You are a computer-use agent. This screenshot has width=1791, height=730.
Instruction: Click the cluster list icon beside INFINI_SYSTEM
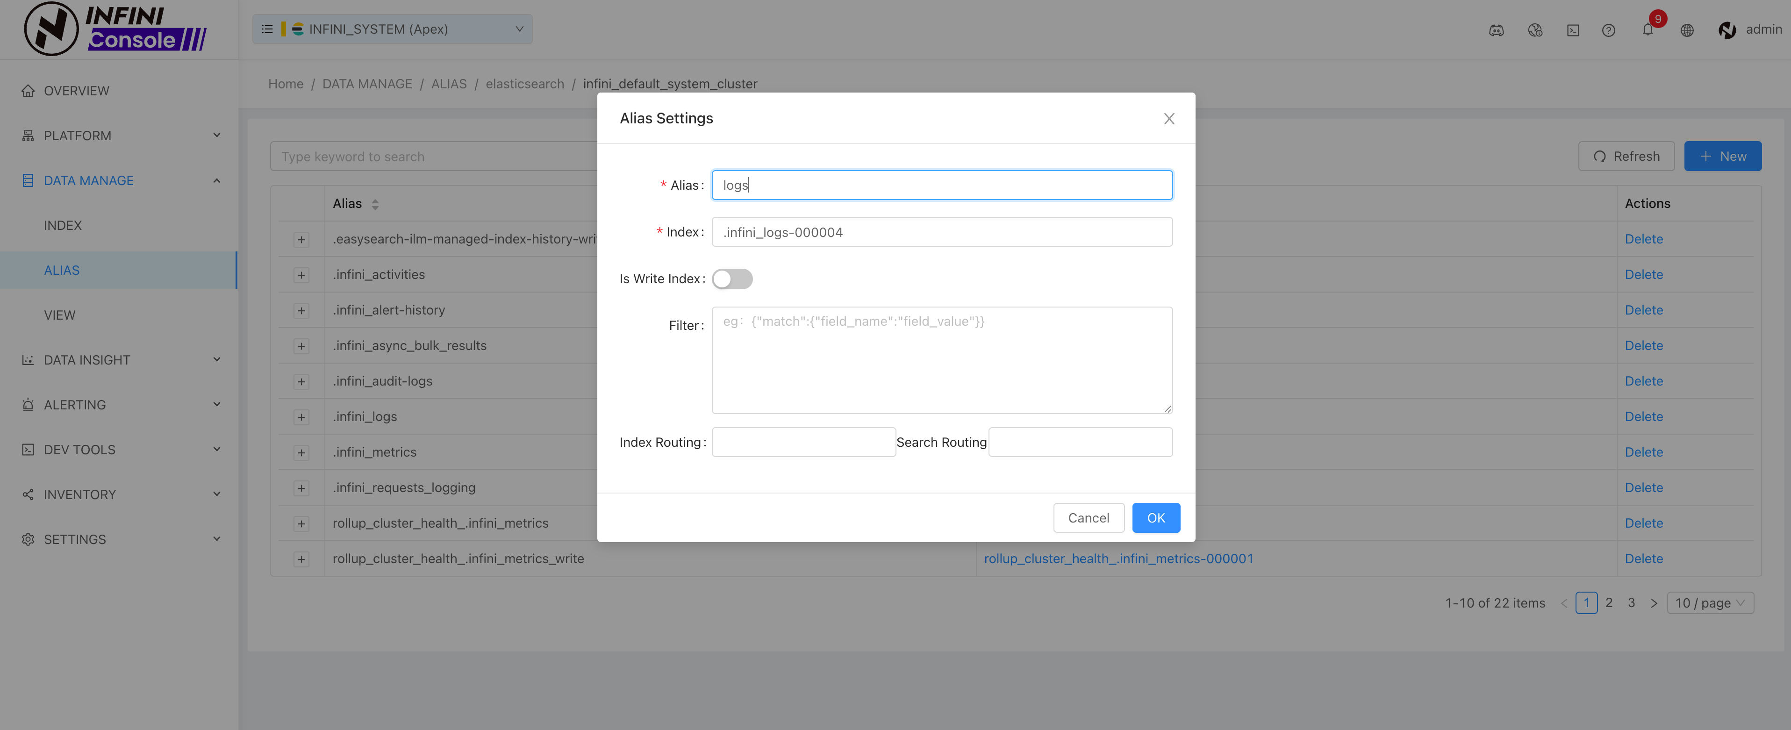coord(267,29)
